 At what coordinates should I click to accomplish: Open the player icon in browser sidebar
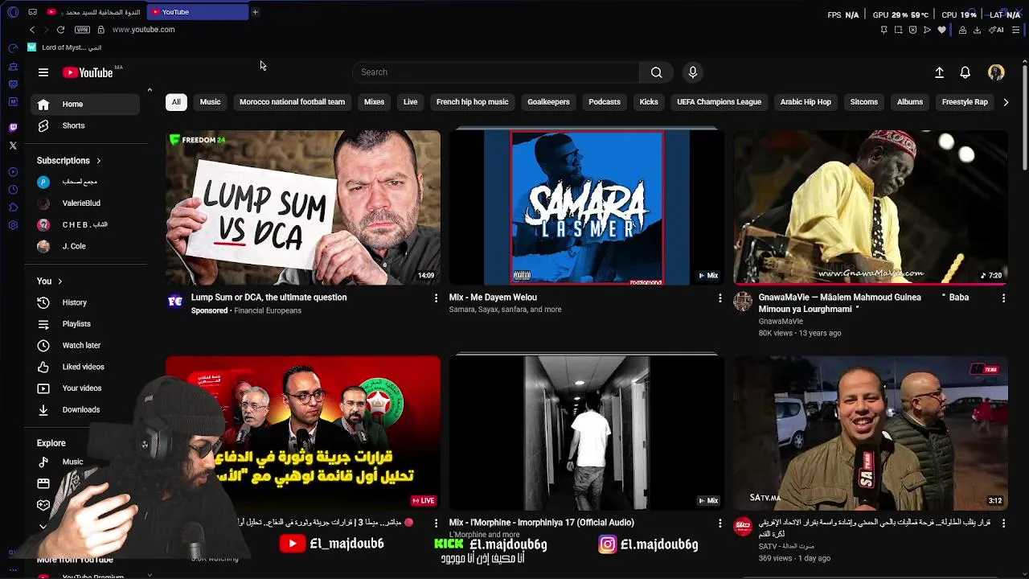click(13, 172)
